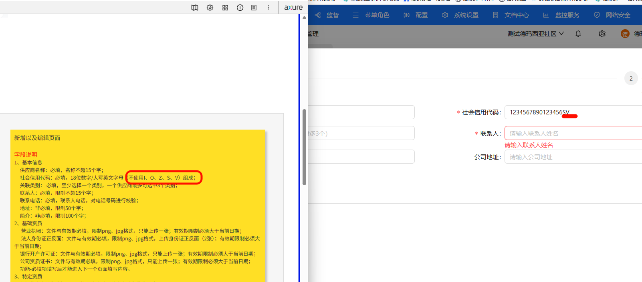
Task: Click the 联系人 field label
Action: pos(488,133)
